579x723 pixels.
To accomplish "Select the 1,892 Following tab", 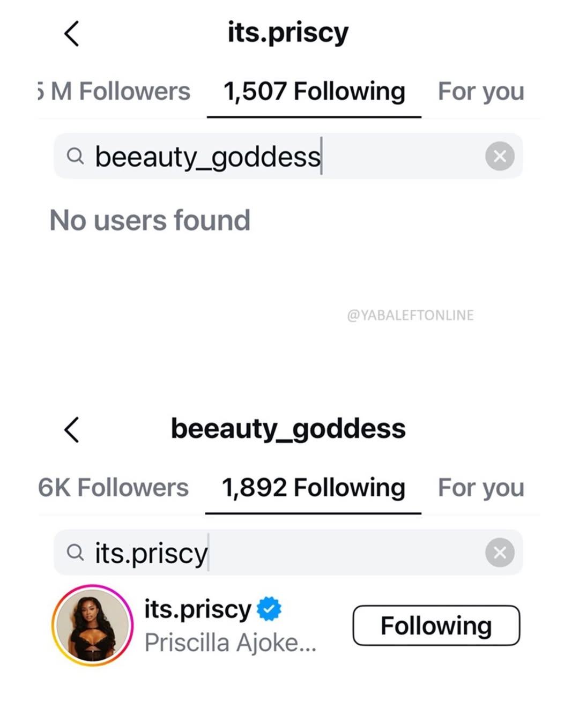I will point(313,488).
